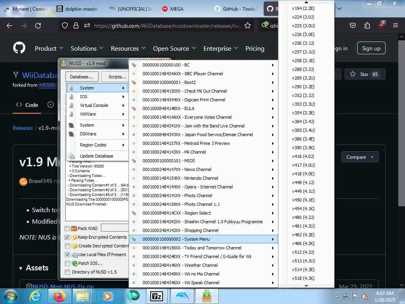405x304 pixels.
Task: Reload the page in Firefox
Action: [38, 26]
